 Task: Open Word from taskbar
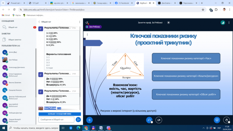(x=101, y=128)
